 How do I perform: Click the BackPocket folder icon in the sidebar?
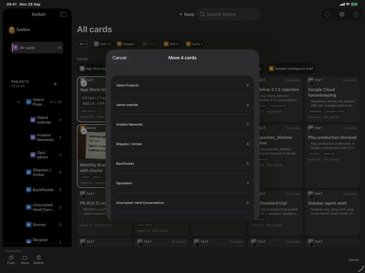28,190
